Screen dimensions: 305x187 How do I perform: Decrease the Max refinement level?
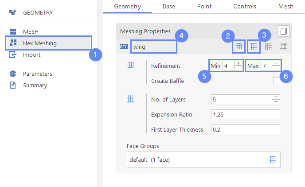[276, 68]
